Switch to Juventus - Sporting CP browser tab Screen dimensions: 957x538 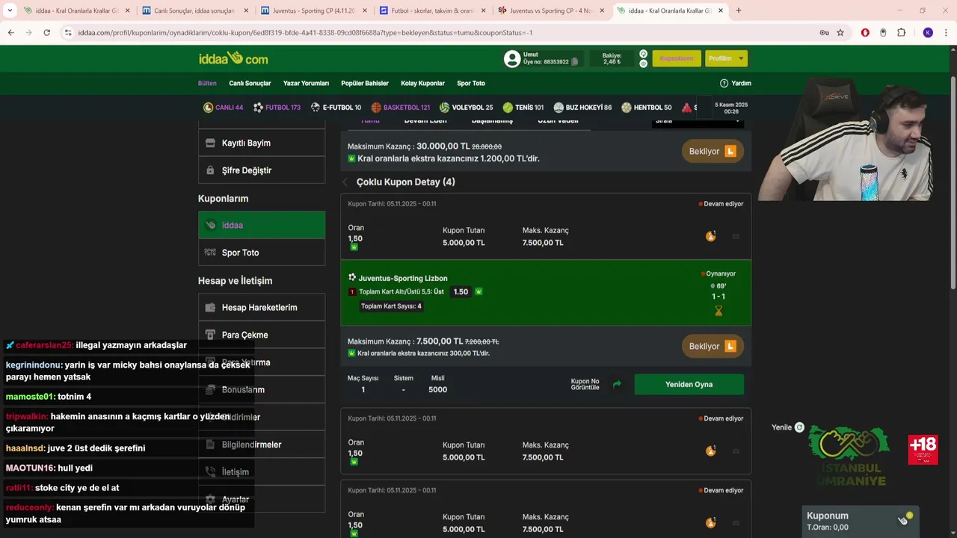[x=313, y=10]
